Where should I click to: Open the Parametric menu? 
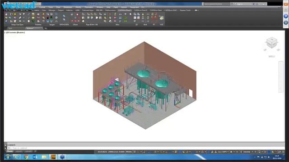click(x=89, y=7)
